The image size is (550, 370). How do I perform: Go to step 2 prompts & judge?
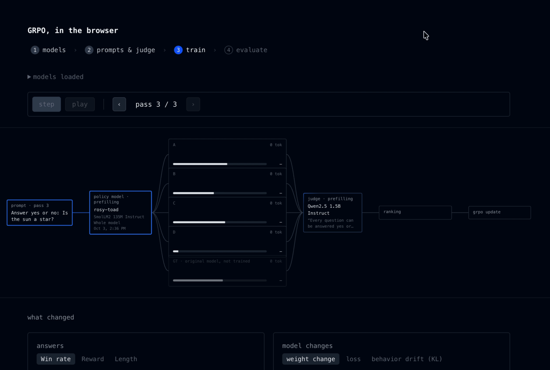(x=120, y=50)
